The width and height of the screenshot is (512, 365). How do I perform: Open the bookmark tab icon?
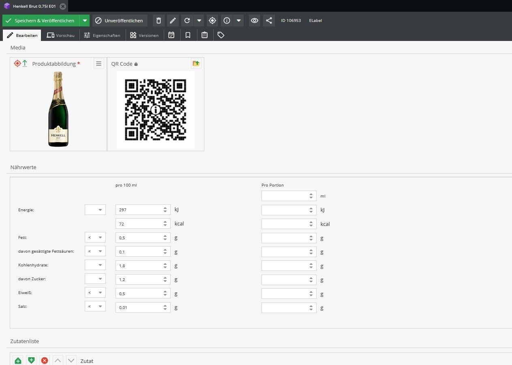[x=188, y=35]
